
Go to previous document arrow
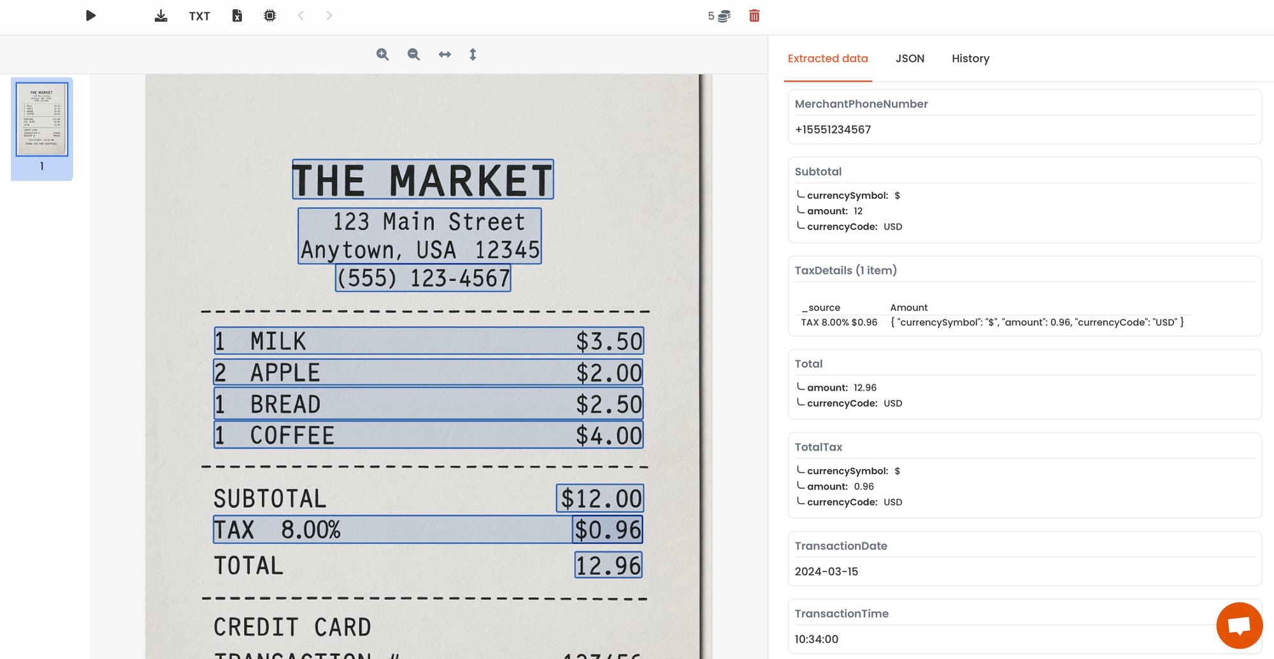[x=301, y=16]
